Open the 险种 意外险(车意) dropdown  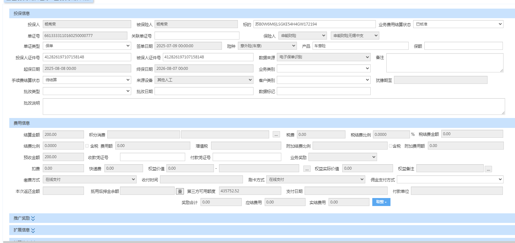pyautogui.click(x=267, y=46)
